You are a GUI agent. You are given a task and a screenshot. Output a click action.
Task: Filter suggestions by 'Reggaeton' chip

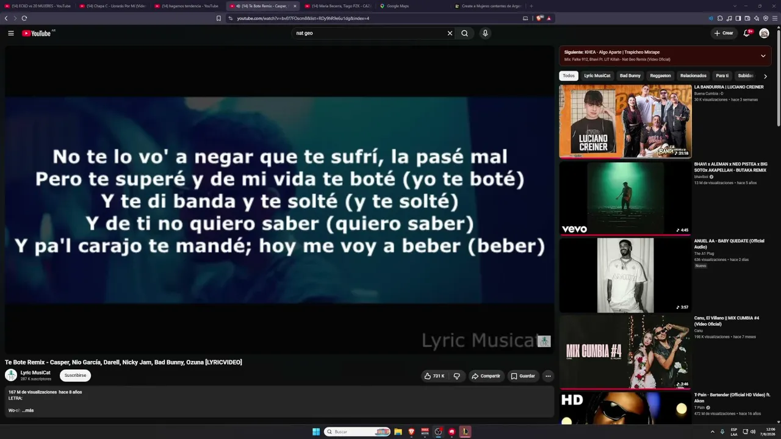(661, 76)
